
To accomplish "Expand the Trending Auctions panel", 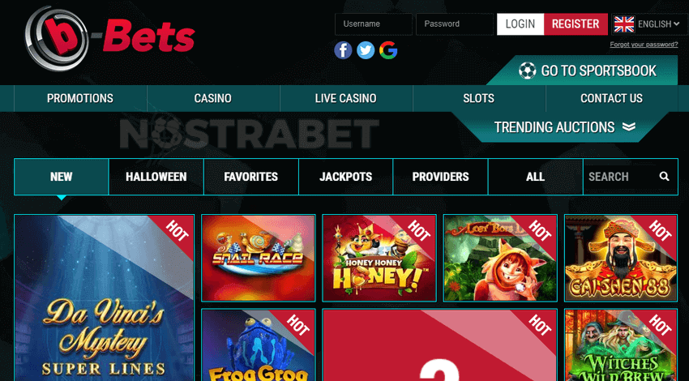I will 565,127.
